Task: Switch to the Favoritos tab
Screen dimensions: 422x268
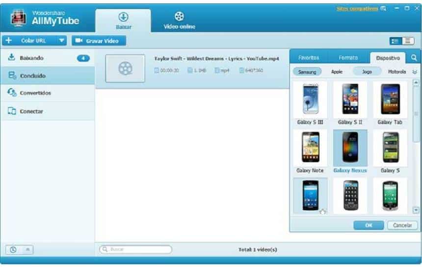Action: [309, 58]
